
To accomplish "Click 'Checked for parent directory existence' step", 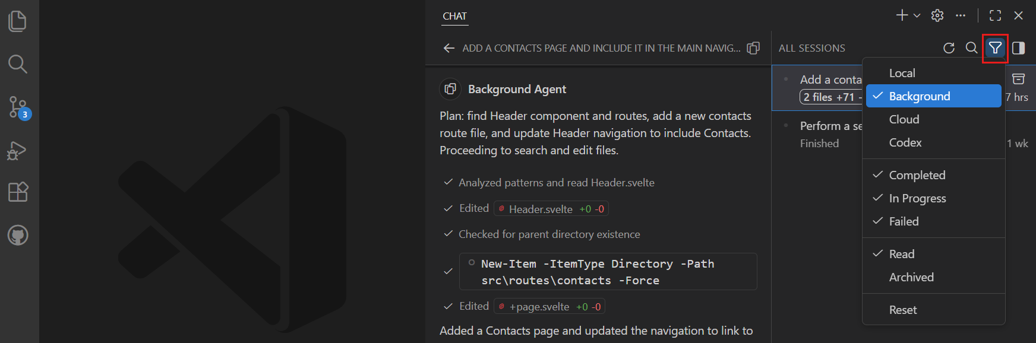I will (x=549, y=234).
